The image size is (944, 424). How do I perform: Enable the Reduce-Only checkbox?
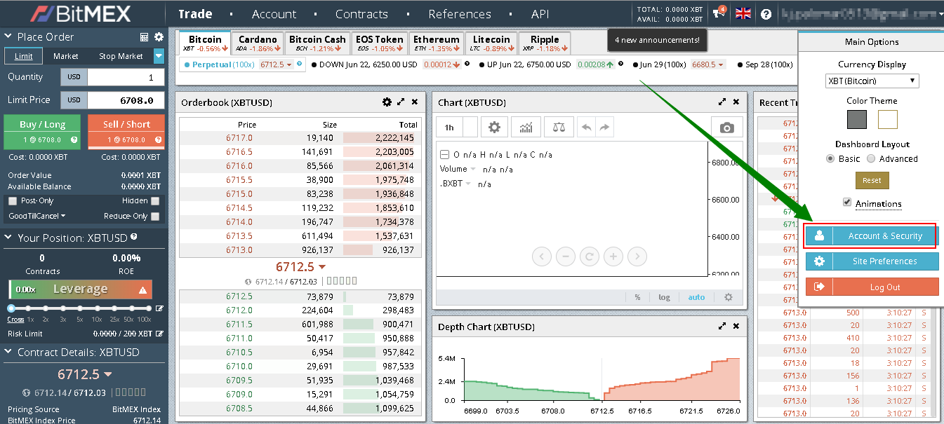click(155, 217)
